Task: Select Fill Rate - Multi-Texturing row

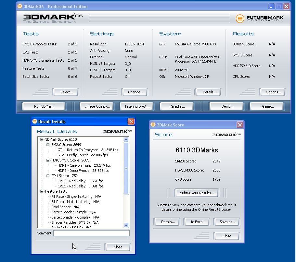Action: click(x=75, y=202)
